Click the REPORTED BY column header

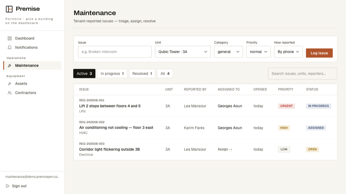coord(195,89)
